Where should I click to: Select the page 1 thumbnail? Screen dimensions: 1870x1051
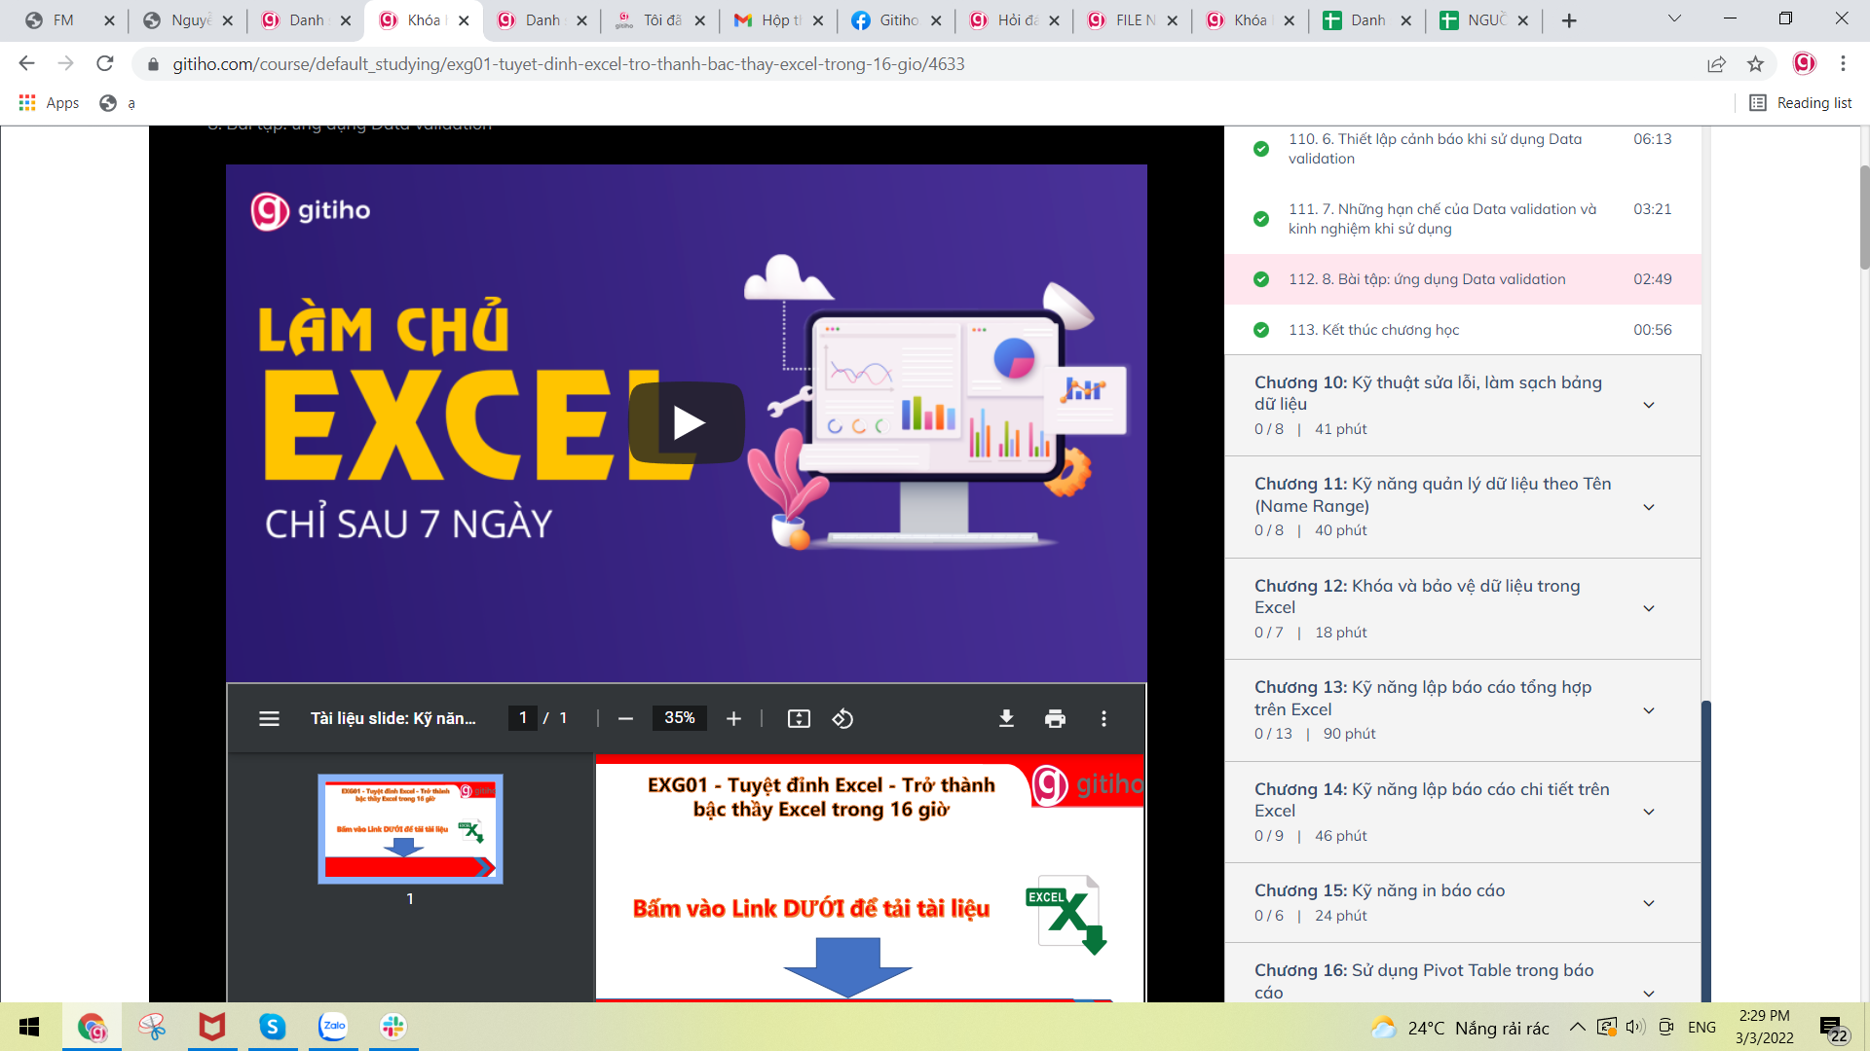(x=410, y=829)
